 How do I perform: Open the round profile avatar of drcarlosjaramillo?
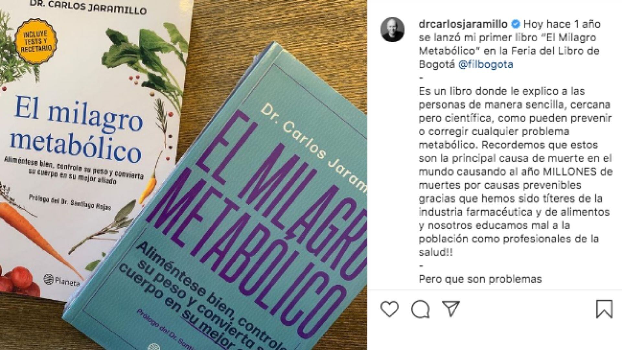[x=392, y=29]
